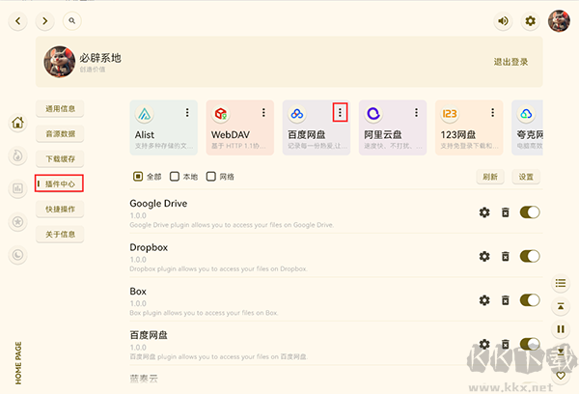This screenshot has width=579, height=394.
Task: Open the star favorites sidebar icon
Action: [x=17, y=222]
